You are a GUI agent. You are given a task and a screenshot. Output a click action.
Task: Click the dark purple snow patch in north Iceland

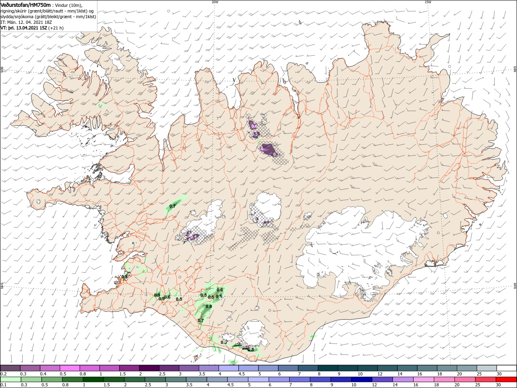270,150
